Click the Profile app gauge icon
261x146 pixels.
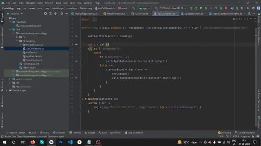[216, 8]
